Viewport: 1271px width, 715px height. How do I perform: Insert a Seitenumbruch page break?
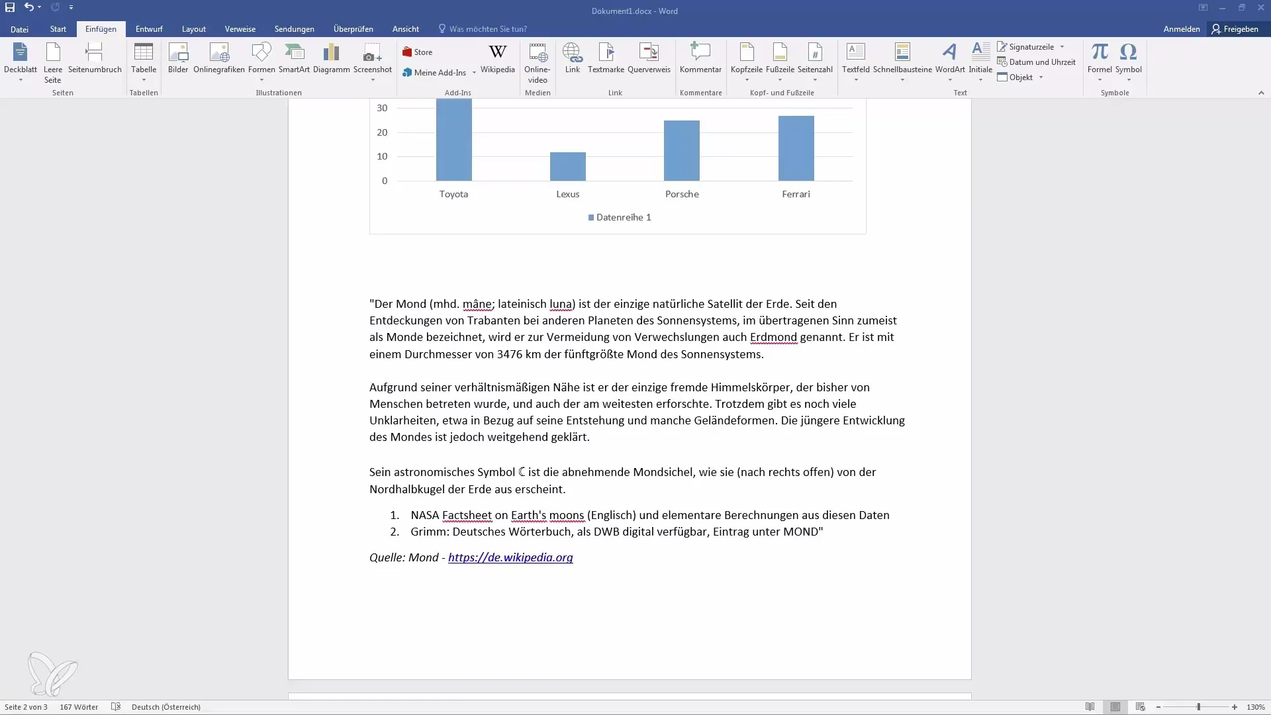point(95,59)
